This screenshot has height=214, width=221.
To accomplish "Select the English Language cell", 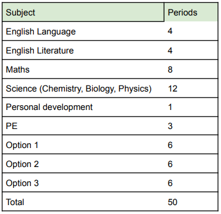I will pyautogui.click(x=83, y=32).
